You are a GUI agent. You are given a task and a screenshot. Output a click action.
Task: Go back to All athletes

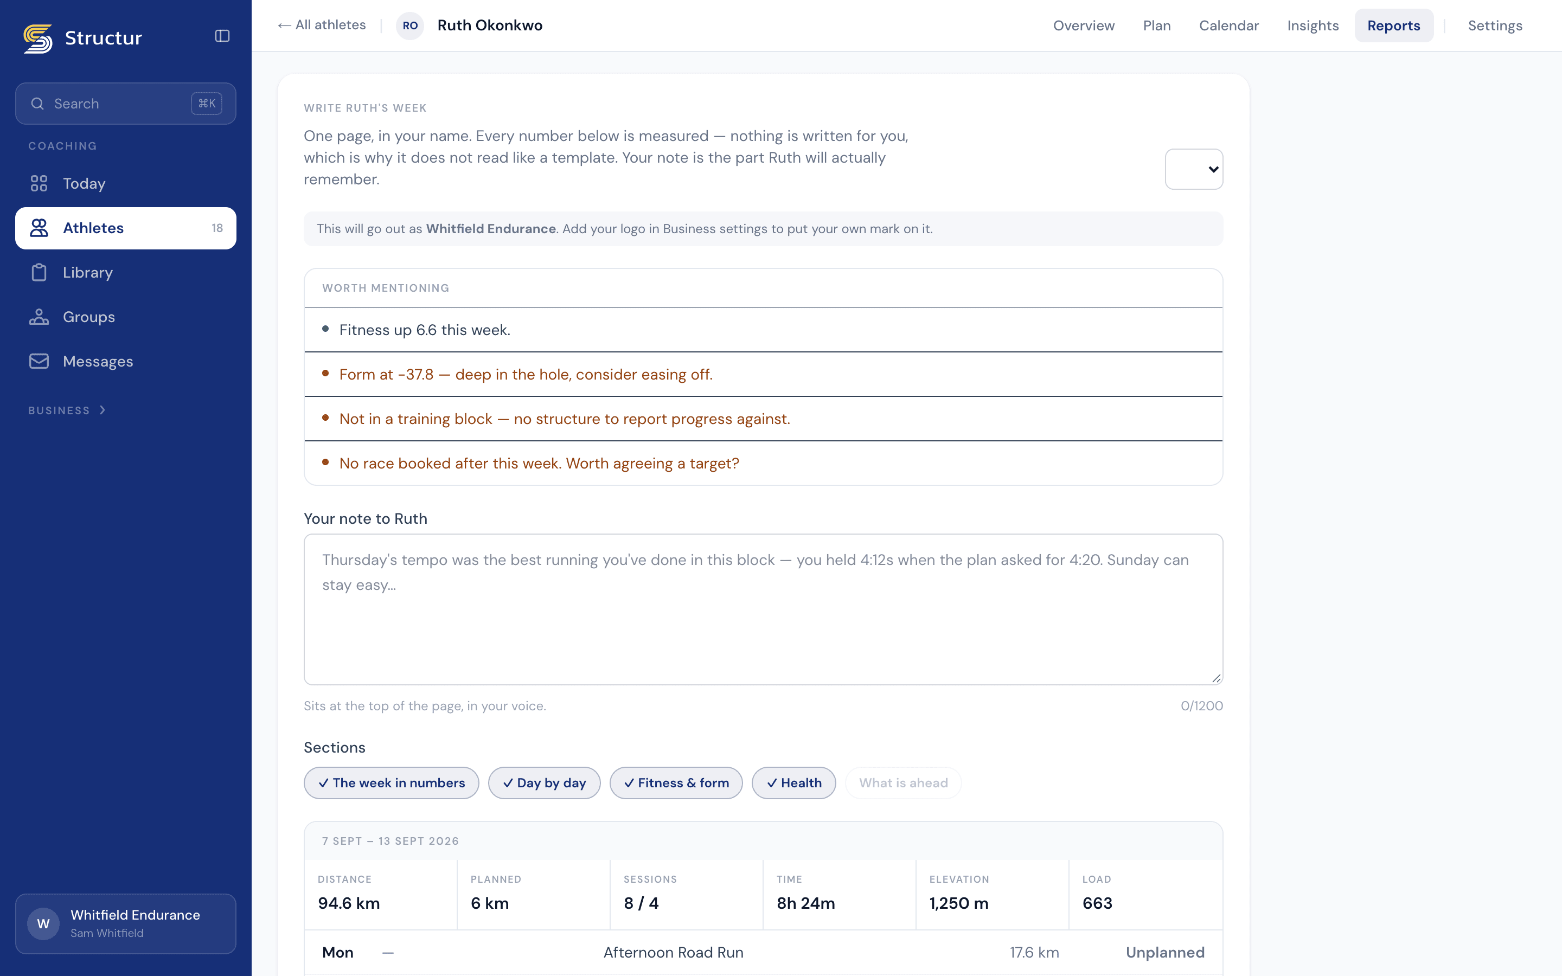(322, 25)
